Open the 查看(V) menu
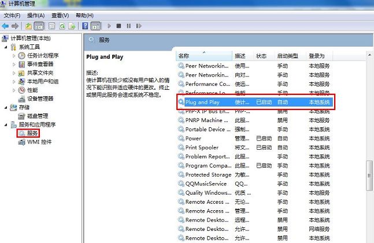 (60, 15)
